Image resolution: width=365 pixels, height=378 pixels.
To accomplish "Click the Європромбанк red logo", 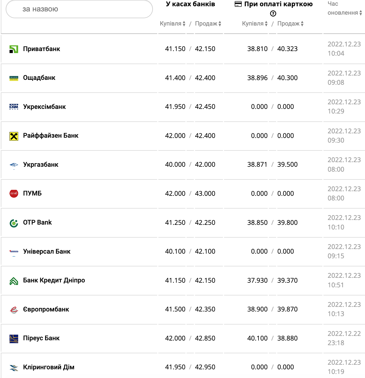I will point(14,310).
